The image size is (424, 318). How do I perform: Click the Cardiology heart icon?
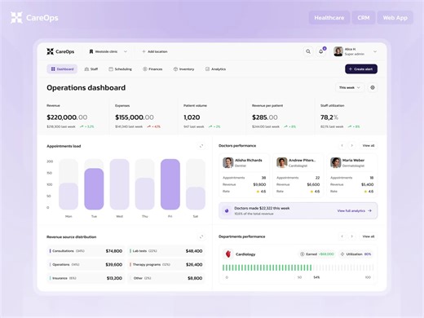coord(228,254)
